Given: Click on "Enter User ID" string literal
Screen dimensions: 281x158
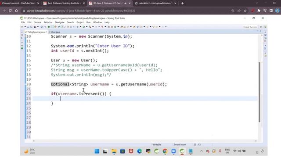Looking at the screenshot, I should (112, 46).
